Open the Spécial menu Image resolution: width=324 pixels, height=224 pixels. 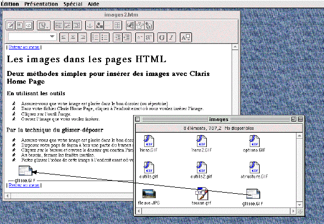(73, 4)
